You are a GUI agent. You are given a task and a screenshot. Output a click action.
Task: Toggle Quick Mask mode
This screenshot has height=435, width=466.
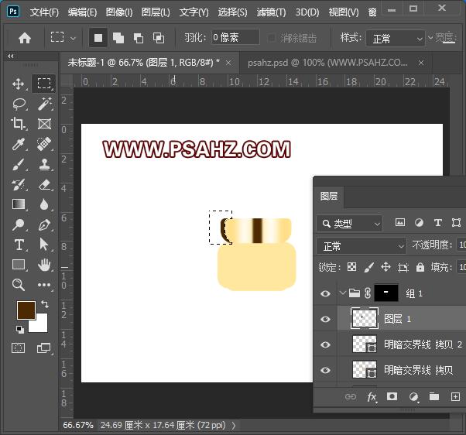[x=18, y=348]
